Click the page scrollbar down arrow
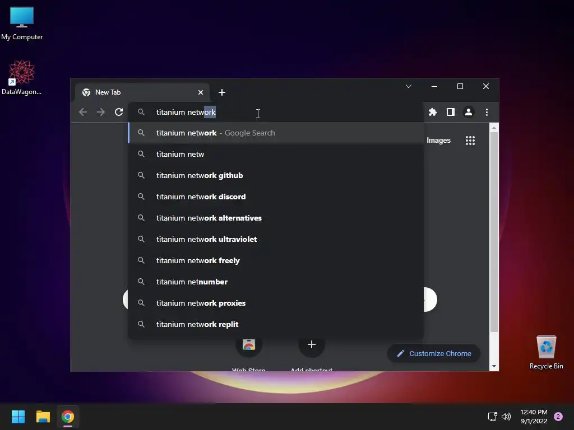 [x=494, y=366]
